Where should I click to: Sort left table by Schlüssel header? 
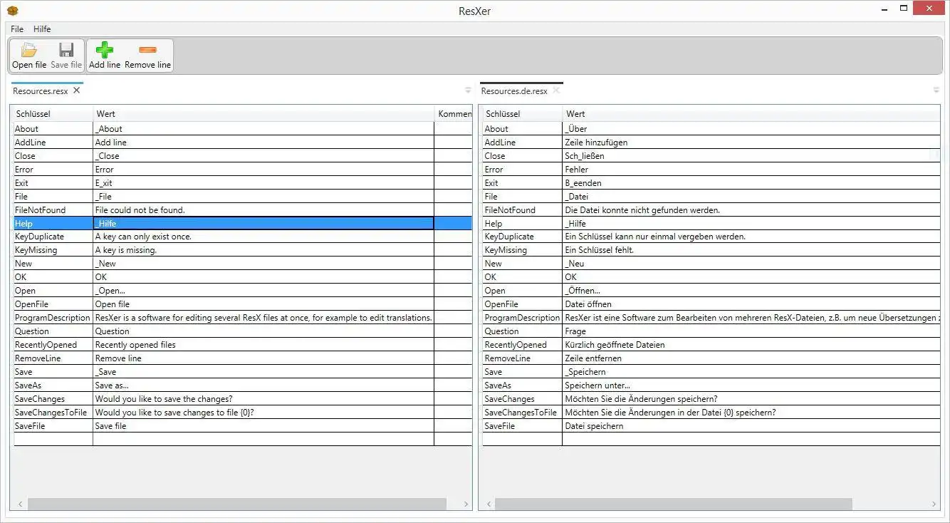tap(53, 114)
